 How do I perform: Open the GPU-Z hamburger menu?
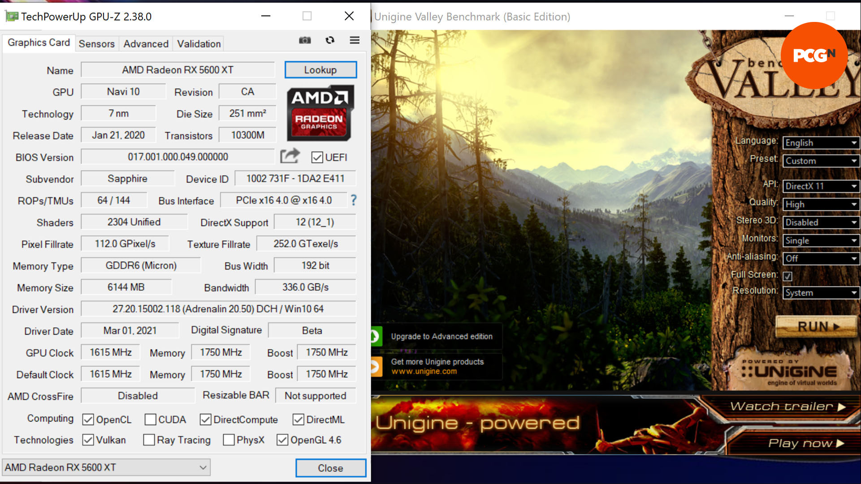355,40
